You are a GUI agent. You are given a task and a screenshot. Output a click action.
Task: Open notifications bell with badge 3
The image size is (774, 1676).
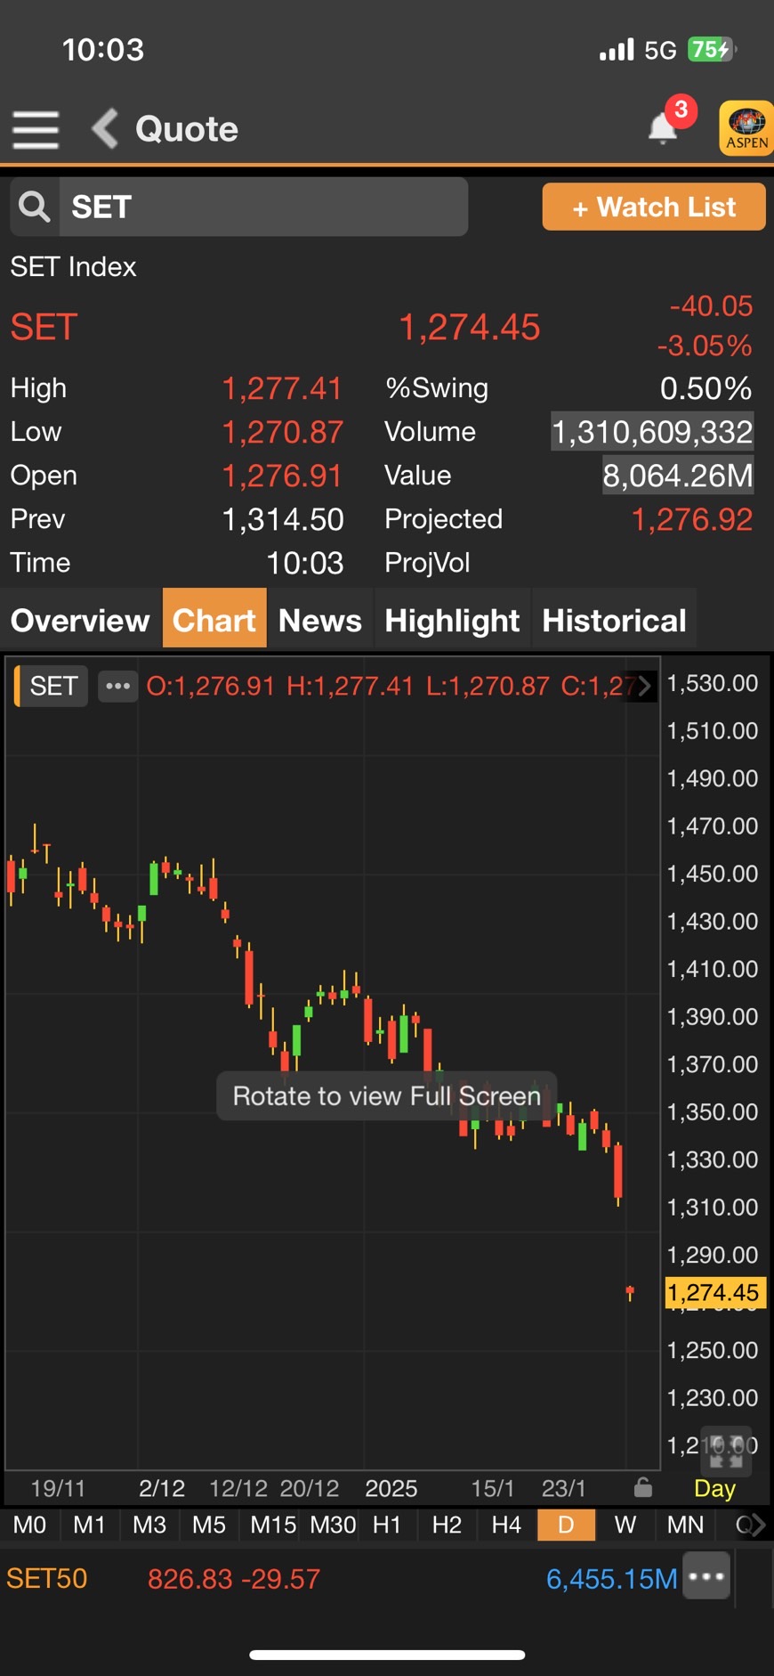click(663, 127)
